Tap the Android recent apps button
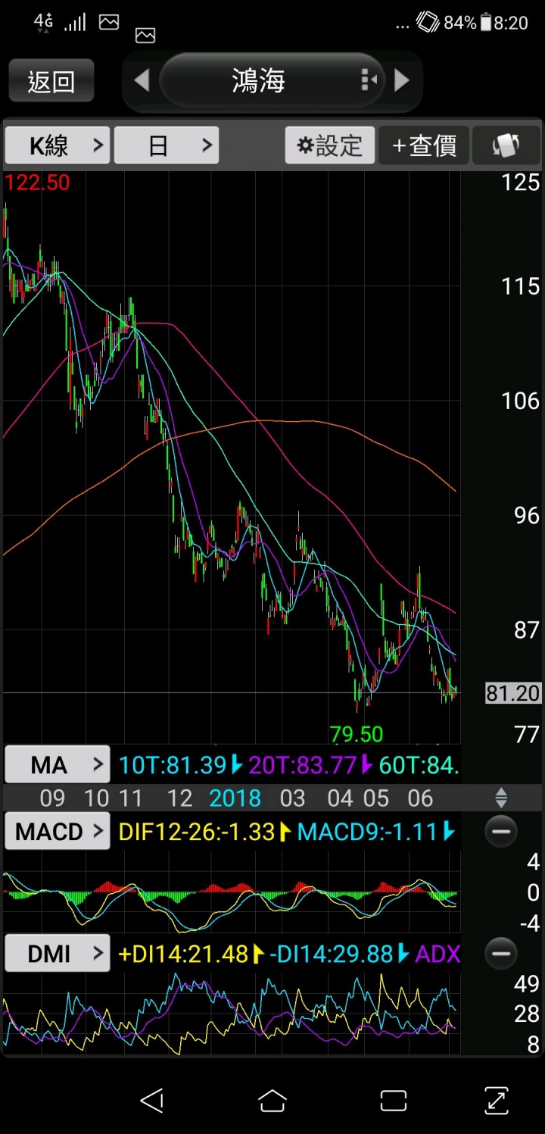The width and height of the screenshot is (545, 1134). [x=393, y=1100]
